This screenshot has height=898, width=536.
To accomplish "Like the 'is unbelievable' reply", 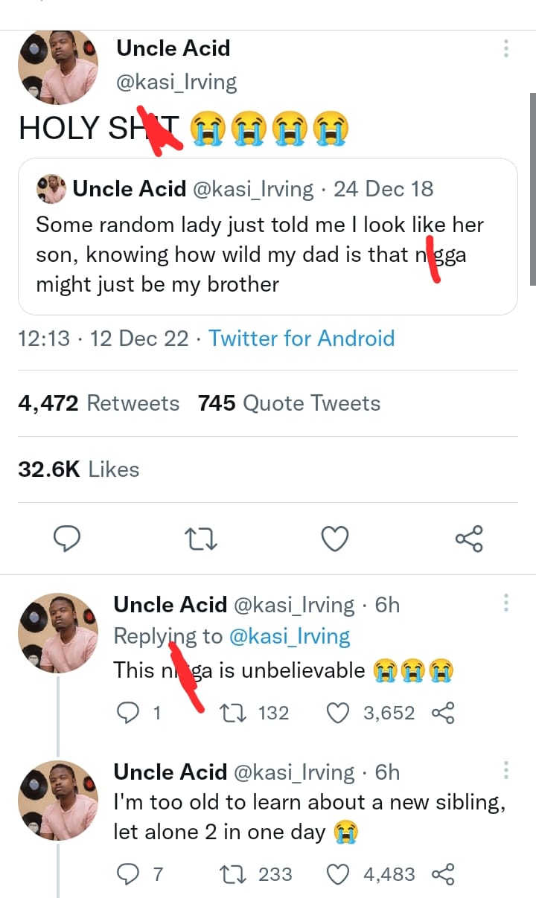I will pos(339,713).
